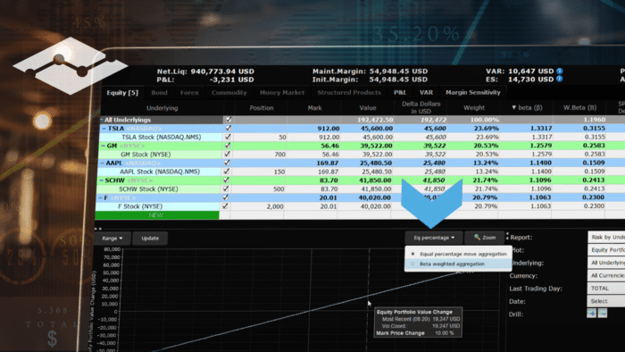Click the Zoom magnifier button

point(484,238)
